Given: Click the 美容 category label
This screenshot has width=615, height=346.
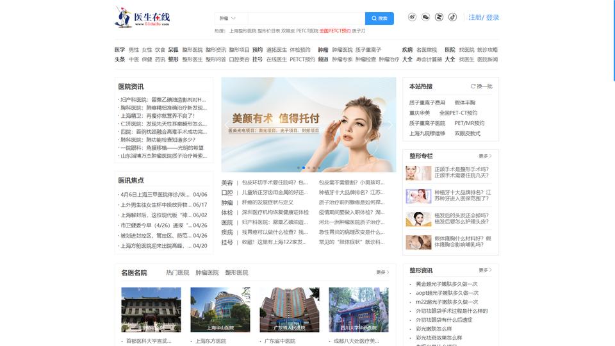Looking at the screenshot, I should coord(227,183).
